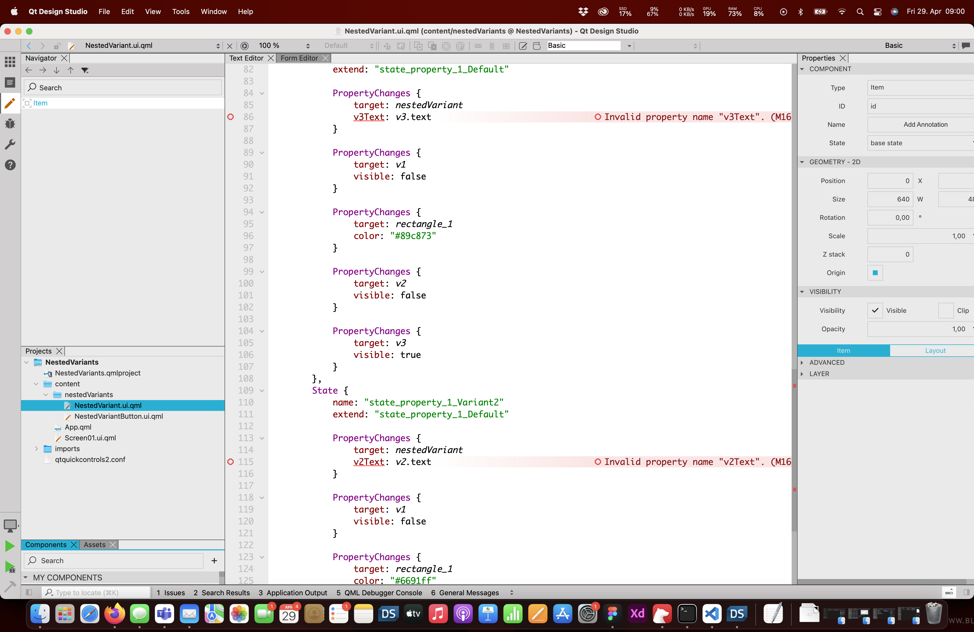Viewport: 974px width, 632px height.
Task: Add a component module with plus icon
Action: (214, 560)
